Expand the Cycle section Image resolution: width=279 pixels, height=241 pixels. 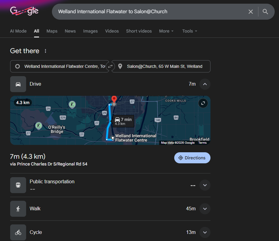[x=205, y=232]
